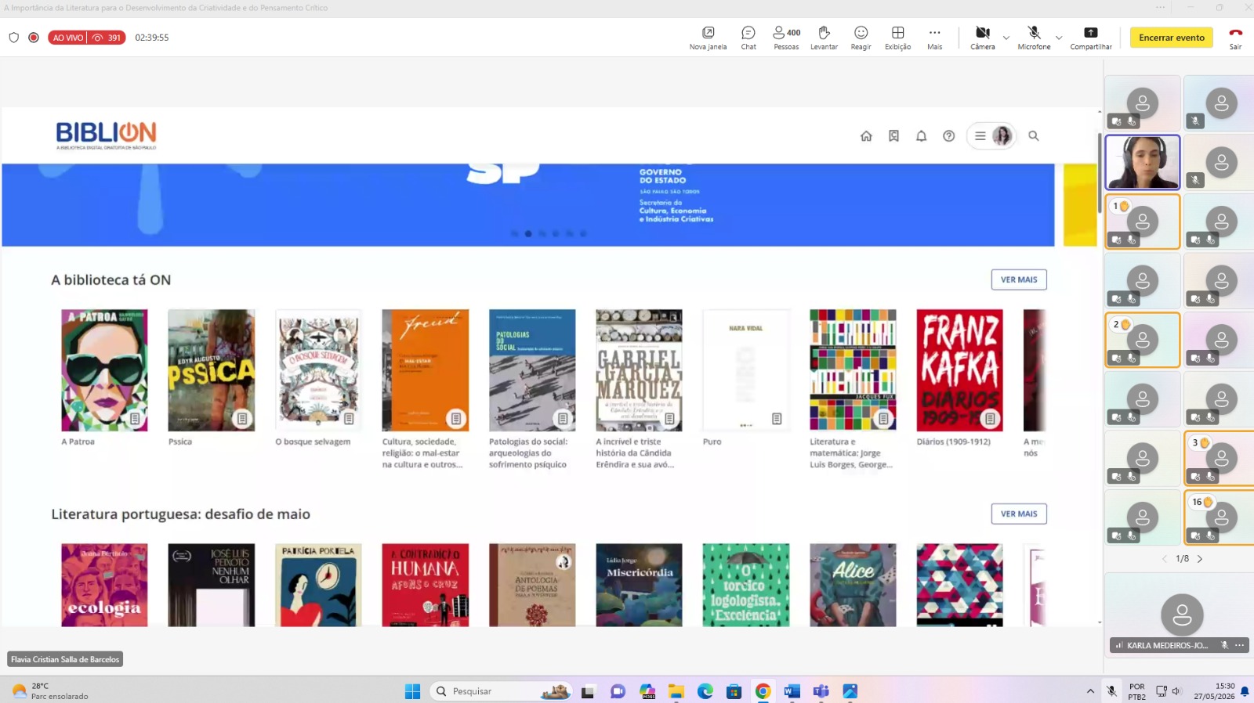Click taskbar Pesquisar search box

502,691
